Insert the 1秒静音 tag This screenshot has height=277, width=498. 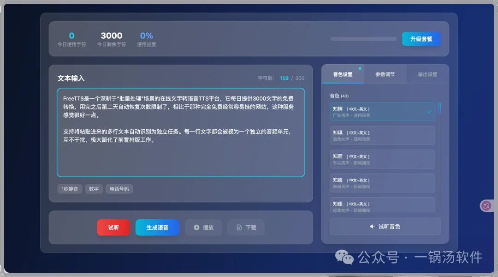coord(70,189)
